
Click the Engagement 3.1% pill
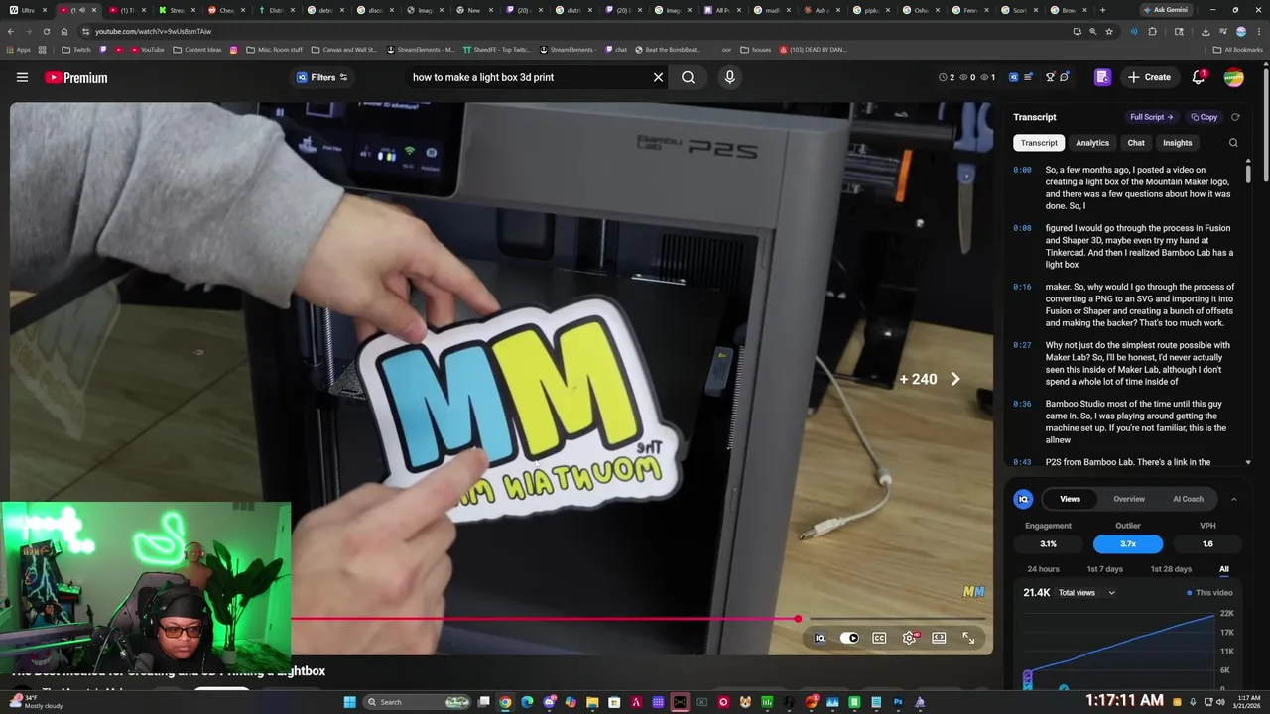click(1048, 543)
